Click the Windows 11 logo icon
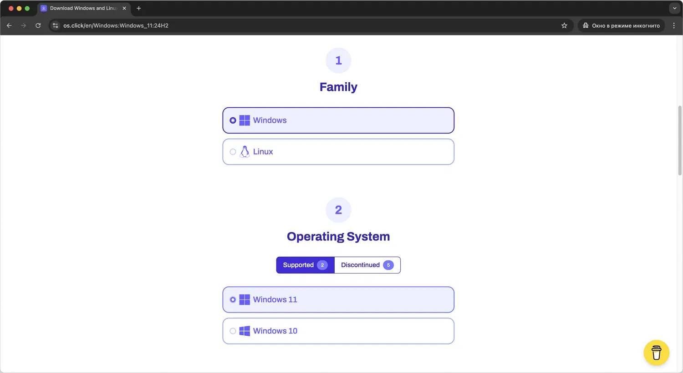The width and height of the screenshot is (683, 373). click(x=245, y=300)
